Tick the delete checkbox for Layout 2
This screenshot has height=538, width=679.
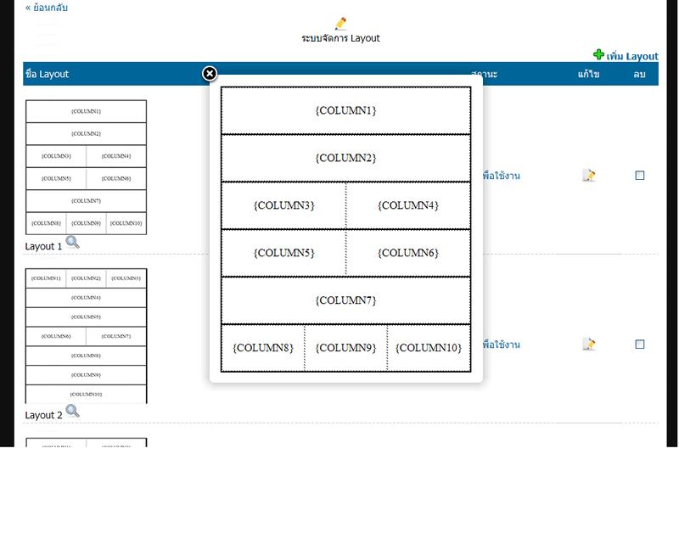(640, 345)
